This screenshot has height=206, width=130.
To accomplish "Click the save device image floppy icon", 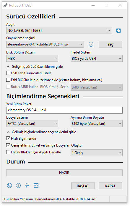I will point(118,31).
